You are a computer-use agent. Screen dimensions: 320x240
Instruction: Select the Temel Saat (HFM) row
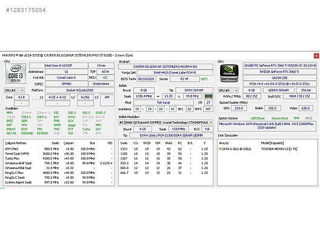[59, 154]
